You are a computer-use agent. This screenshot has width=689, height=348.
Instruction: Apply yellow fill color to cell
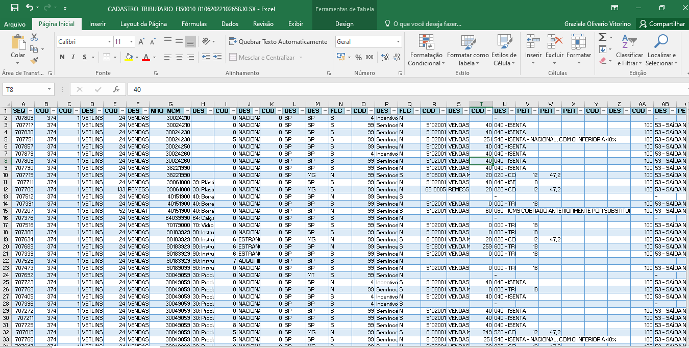(x=128, y=57)
